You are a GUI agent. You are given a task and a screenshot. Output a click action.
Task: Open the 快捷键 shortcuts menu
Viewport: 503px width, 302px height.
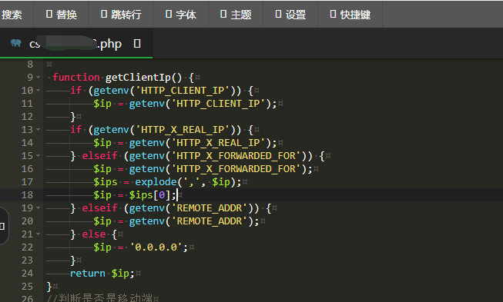[350, 15]
